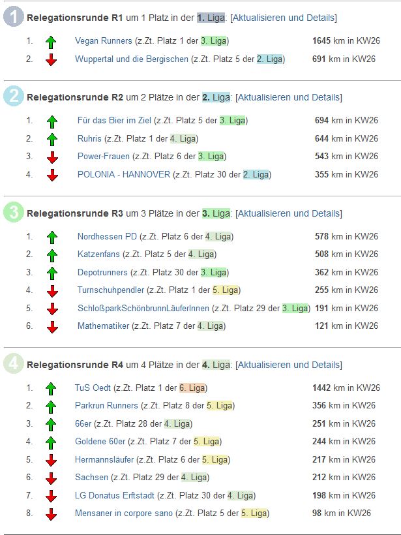Click the round R4 number badge icon
401x535 pixels.
click(x=14, y=365)
